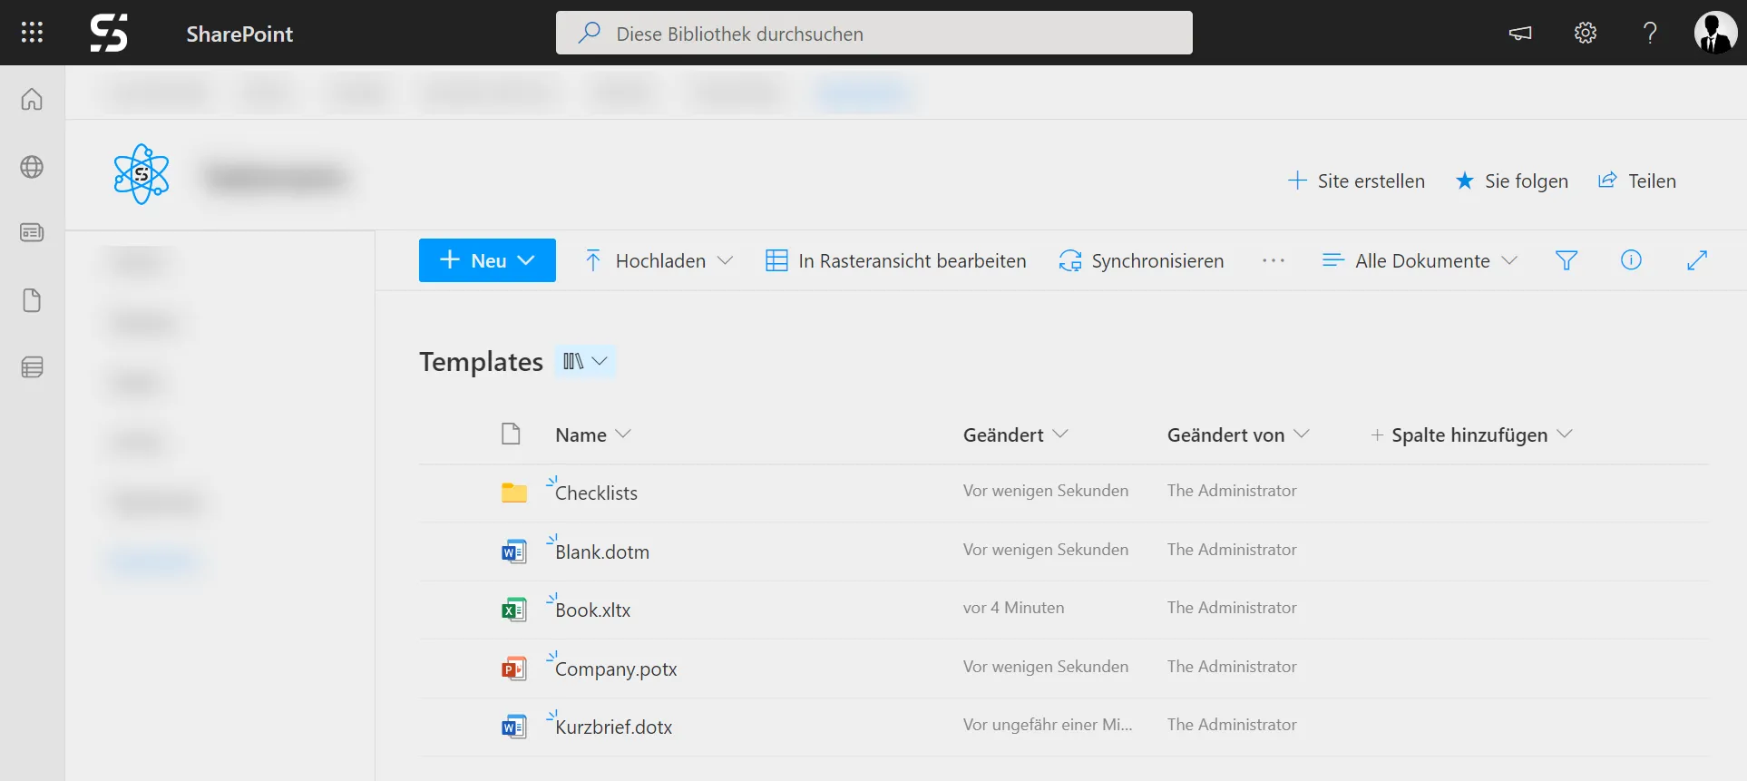Open the Neu dropdown button
1747x781 pixels.
pos(487,260)
